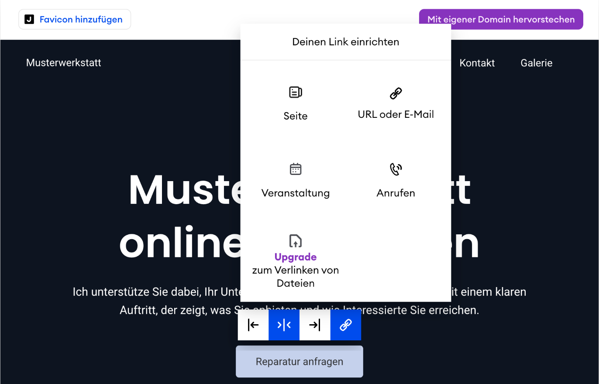This screenshot has height=384, width=599.
Task: Center-align the button
Action: pos(284,325)
